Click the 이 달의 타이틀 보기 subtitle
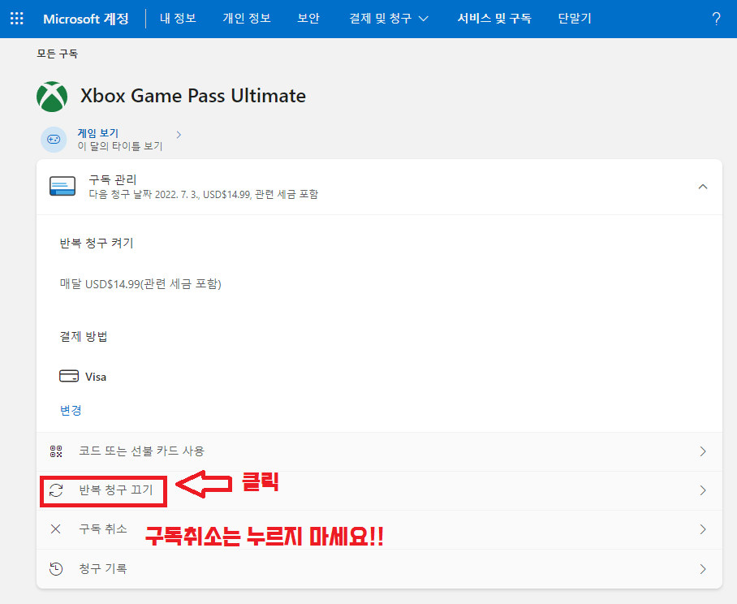 coord(120,147)
